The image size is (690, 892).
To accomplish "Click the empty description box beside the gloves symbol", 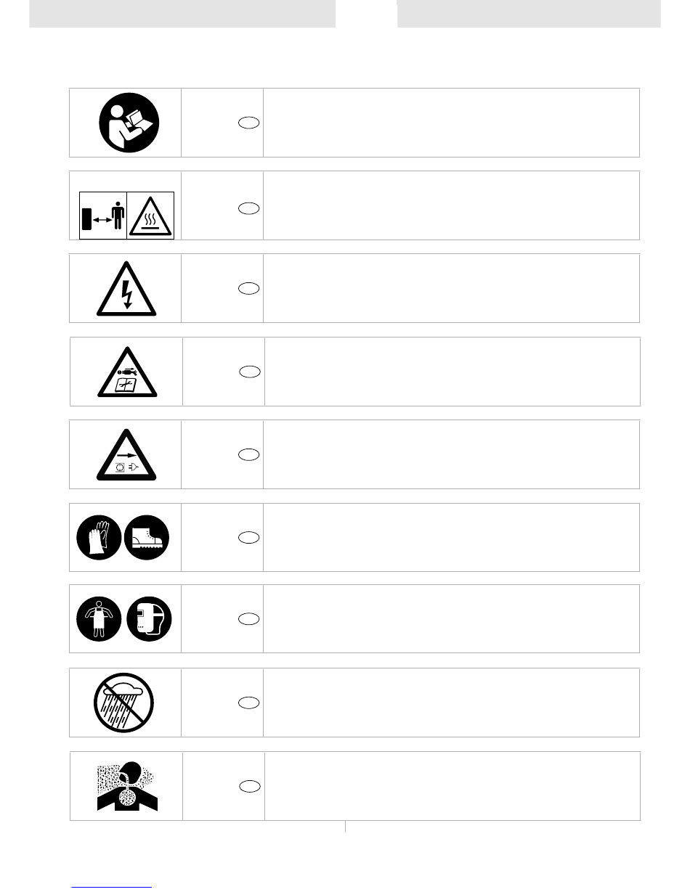I will 451,537.
